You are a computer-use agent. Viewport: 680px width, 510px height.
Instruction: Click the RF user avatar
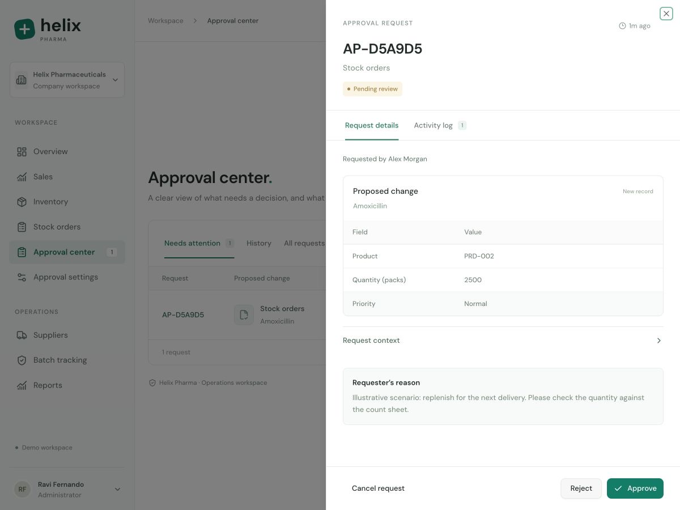pyautogui.click(x=22, y=489)
